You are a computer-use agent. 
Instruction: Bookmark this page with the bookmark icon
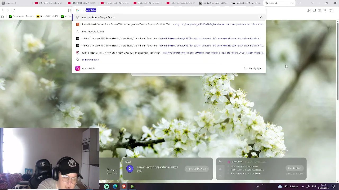coord(69,10)
